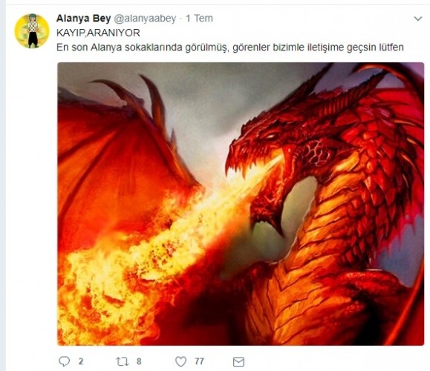The height and width of the screenshot is (371, 430).
Task: Like the tweet with the heart icon
Action: 180,361
